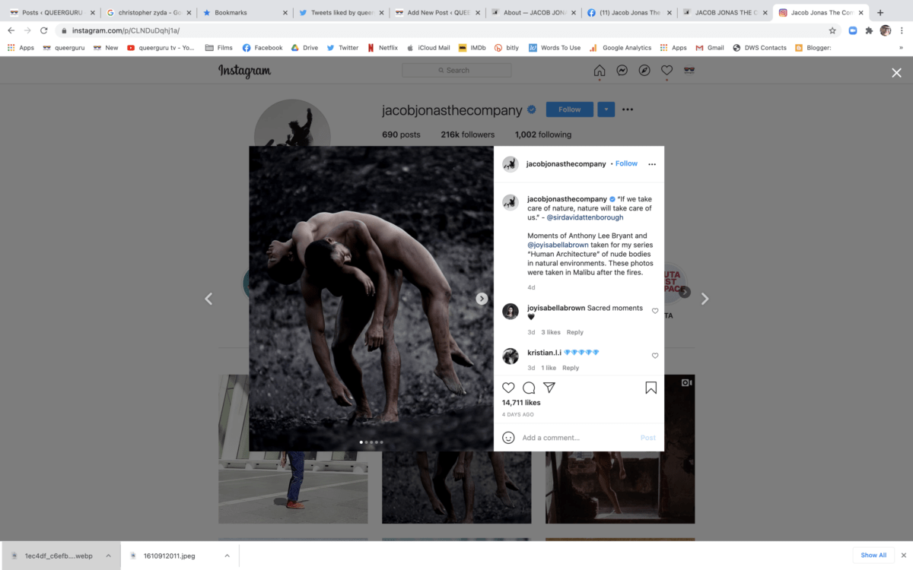Click Follow link in post header
Image resolution: width=913 pixels, height=570 pixels.
626,163
